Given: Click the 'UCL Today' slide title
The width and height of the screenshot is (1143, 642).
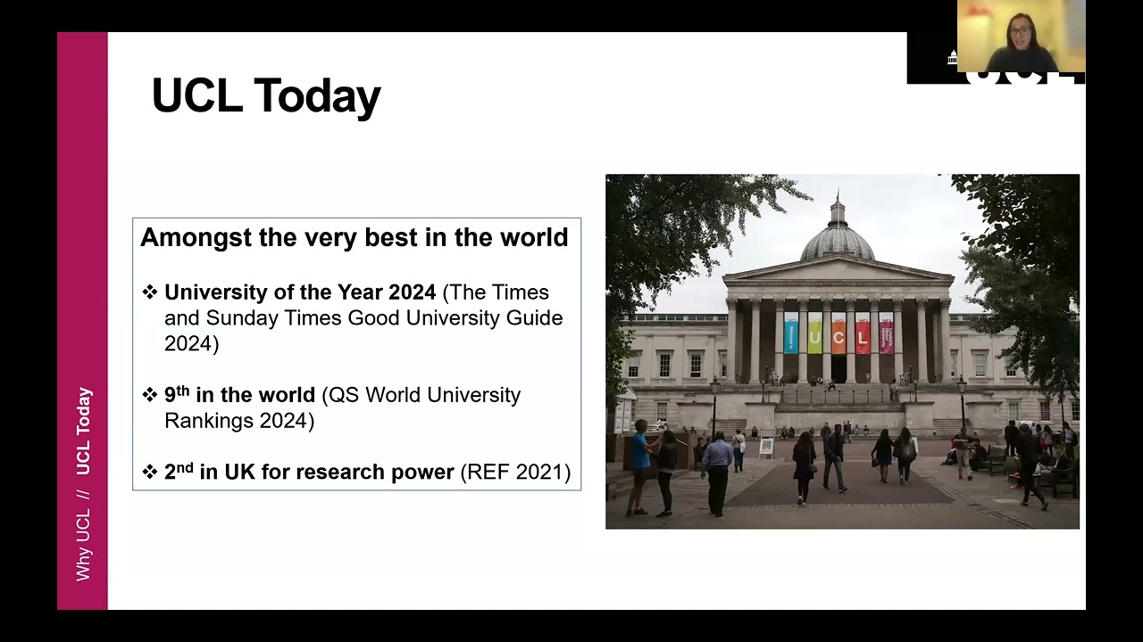Looking at the screenshot, I should (266, 95).
